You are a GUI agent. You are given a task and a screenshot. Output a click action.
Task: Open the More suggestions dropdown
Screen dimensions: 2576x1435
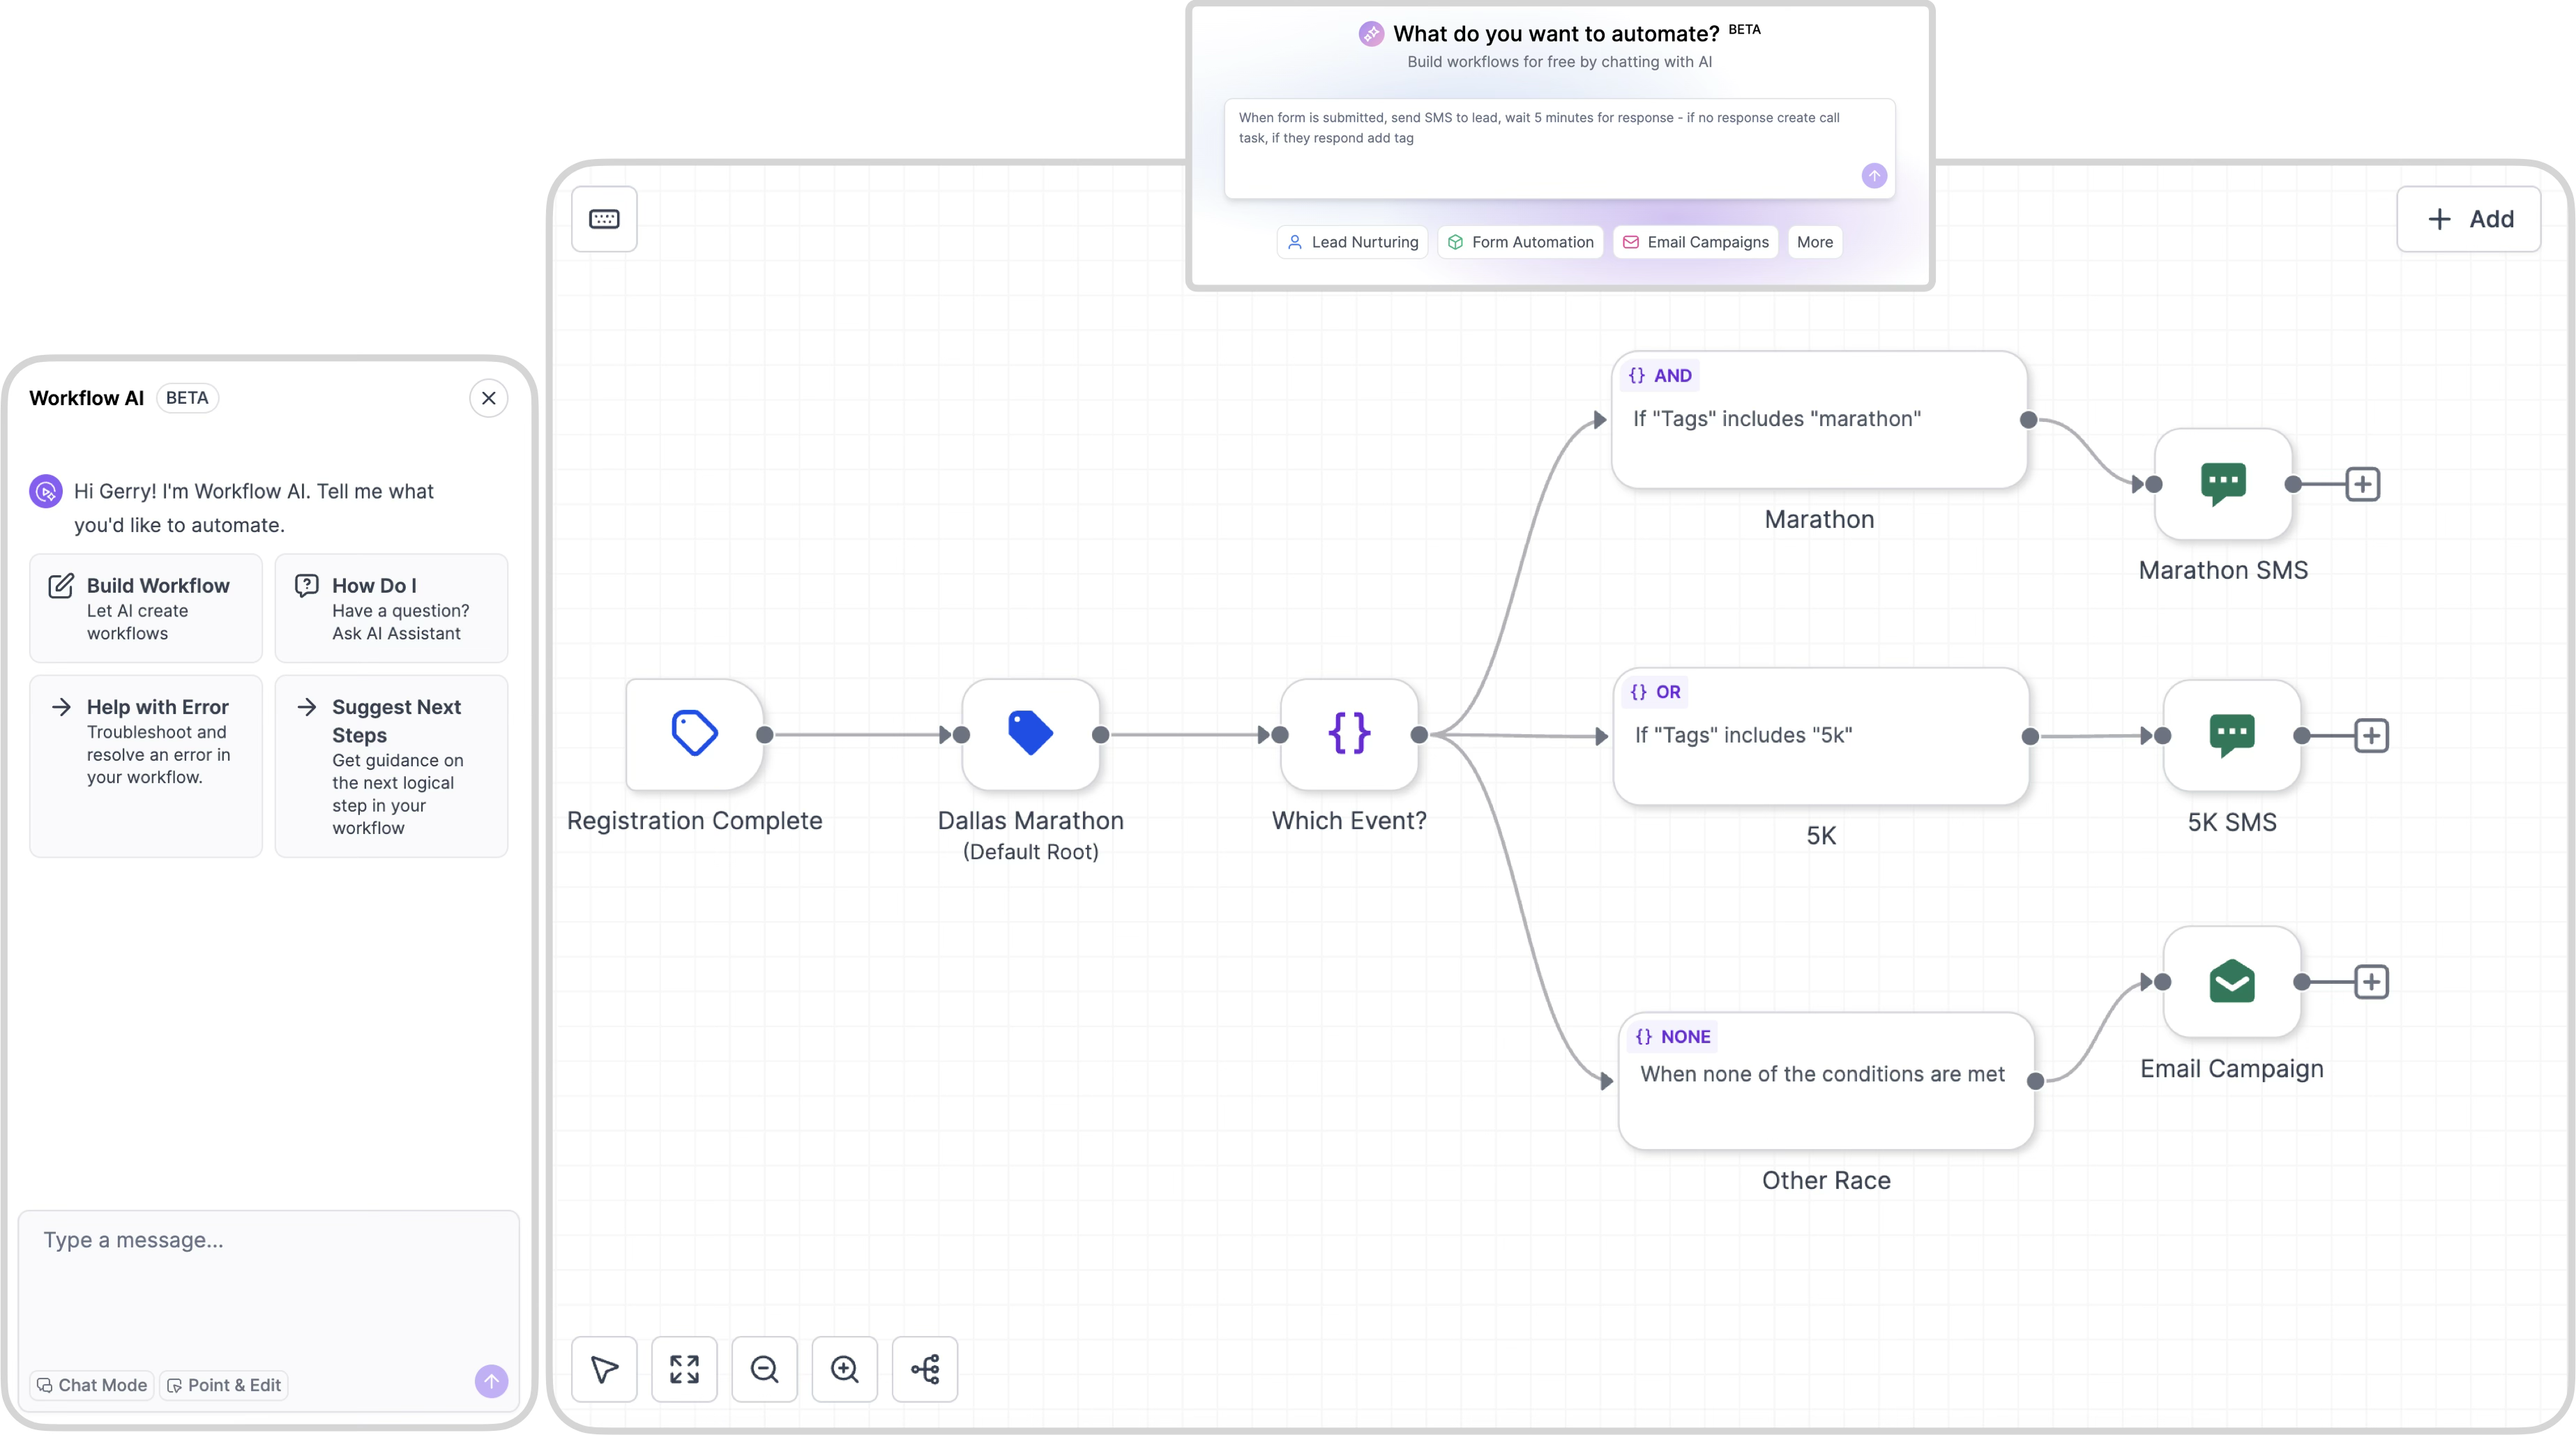1814,242
